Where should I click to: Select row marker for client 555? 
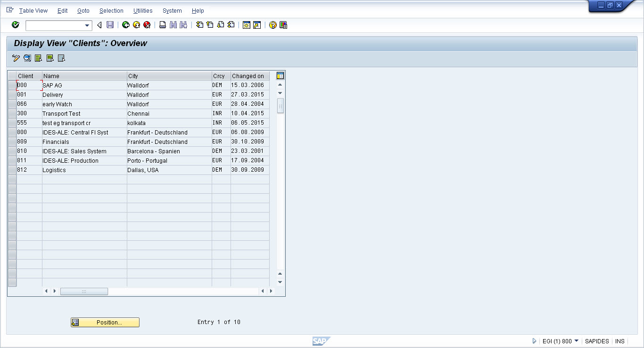[12, 123]
